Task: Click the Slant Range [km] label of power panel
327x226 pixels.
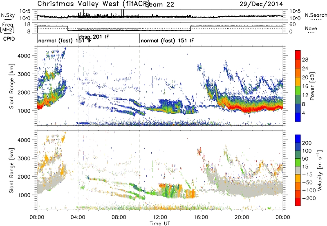Action: (11, 86)
